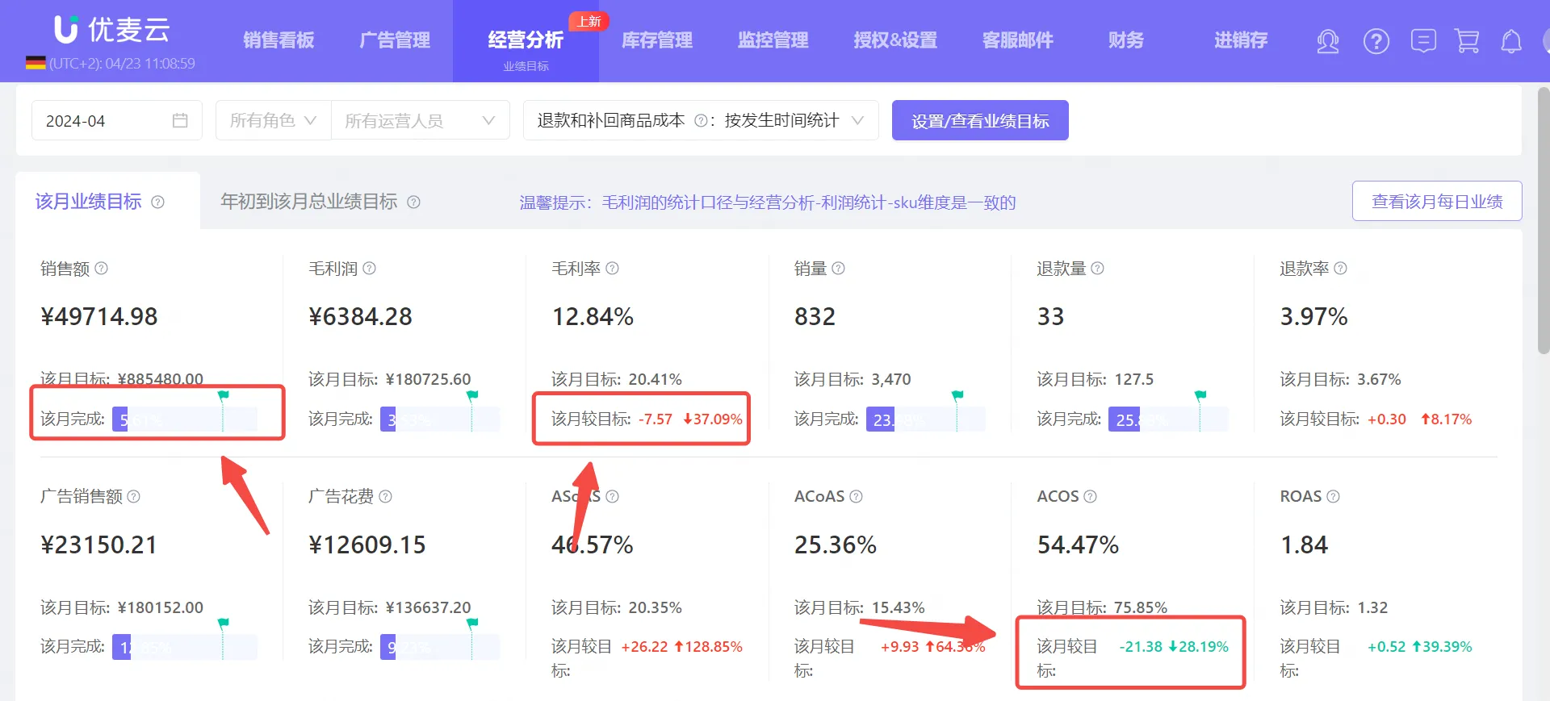Click help icon beside 该月业绩目标 tab
The height and width of the screenshot is (701, 1550).
click(158, 202)
